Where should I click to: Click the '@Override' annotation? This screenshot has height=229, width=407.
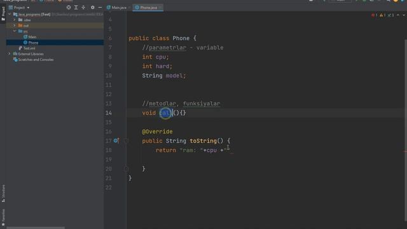157,132
